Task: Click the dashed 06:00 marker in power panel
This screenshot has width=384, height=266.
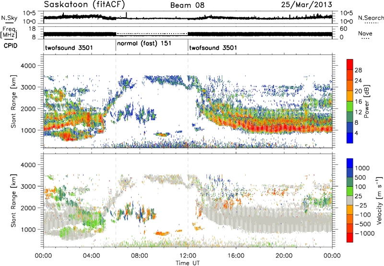Action: click(x=116, y=101)
